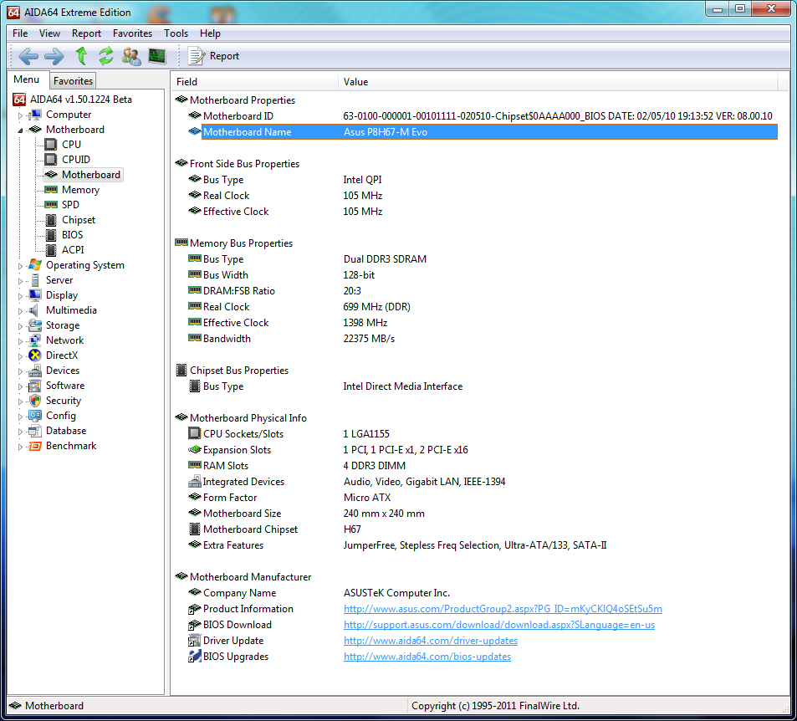Open the green monitor chart toolbar icon

(157, 56)
